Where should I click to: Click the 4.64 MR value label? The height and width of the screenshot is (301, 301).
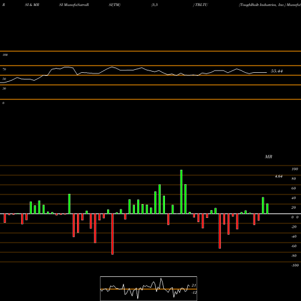279,176
